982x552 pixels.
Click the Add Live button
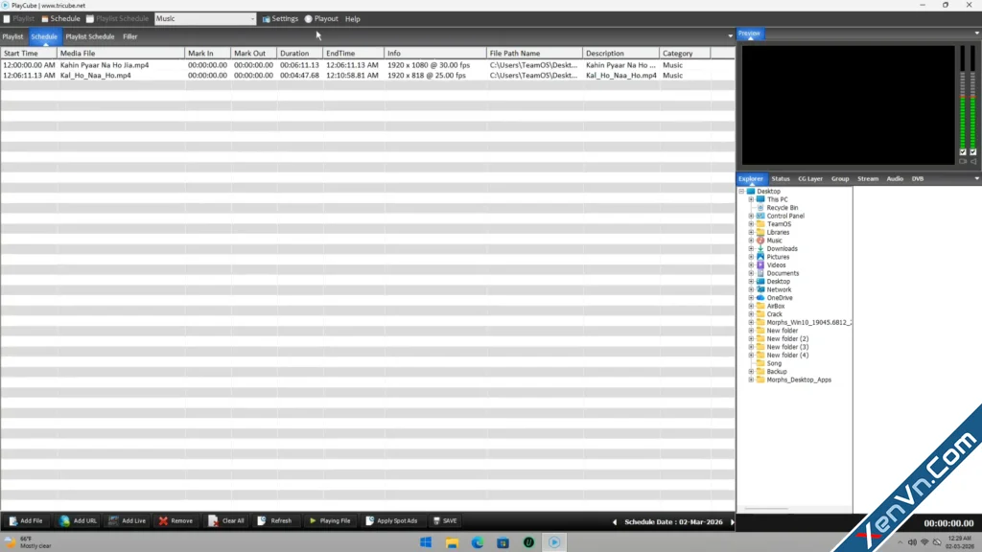(128, 520)
